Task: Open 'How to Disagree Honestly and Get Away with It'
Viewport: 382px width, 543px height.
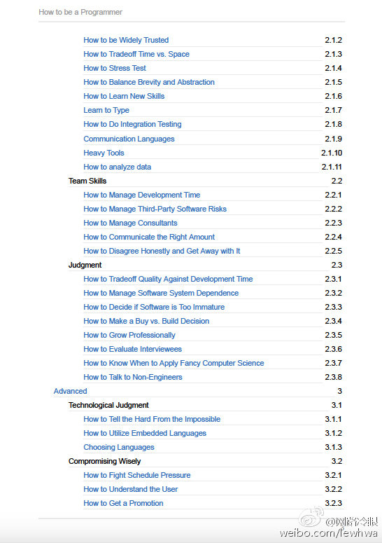Action: click(162, 251)
